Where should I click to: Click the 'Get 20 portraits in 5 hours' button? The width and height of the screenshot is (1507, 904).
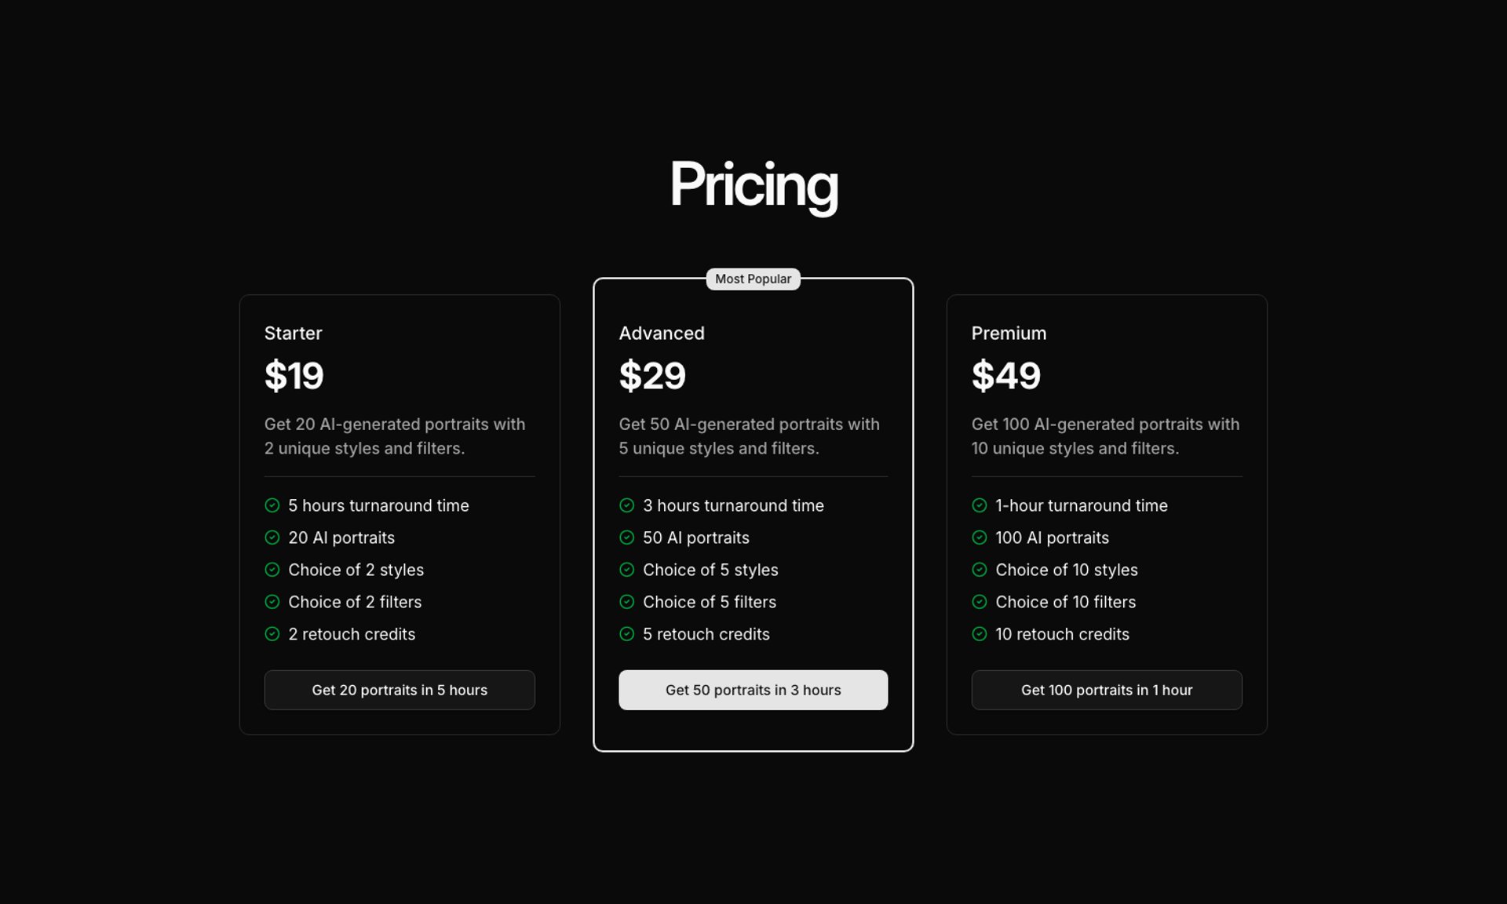point(400,690)
